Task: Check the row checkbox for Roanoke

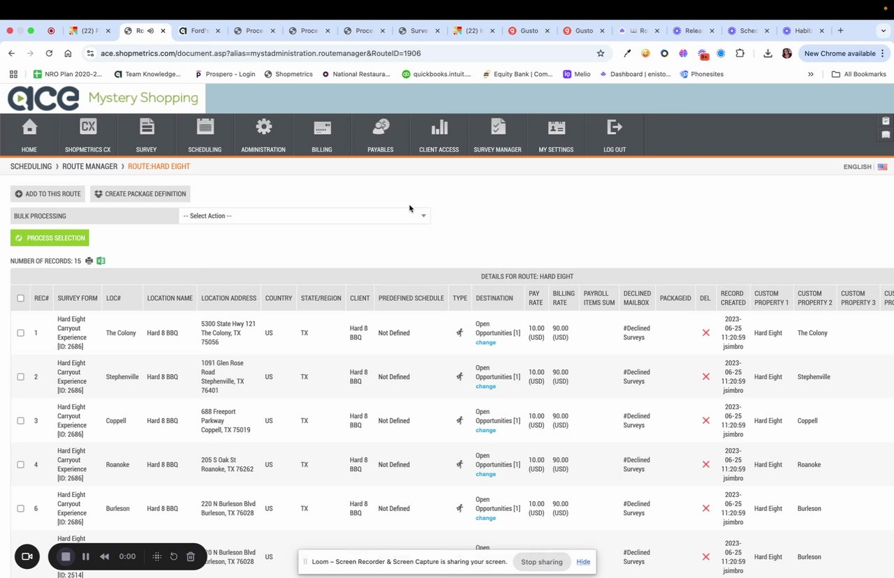Action: (x=20, y=465)
